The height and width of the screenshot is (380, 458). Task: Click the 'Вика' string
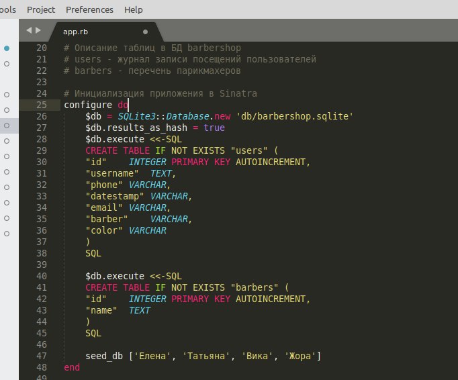pyautogui.click(x=257, y=356)
